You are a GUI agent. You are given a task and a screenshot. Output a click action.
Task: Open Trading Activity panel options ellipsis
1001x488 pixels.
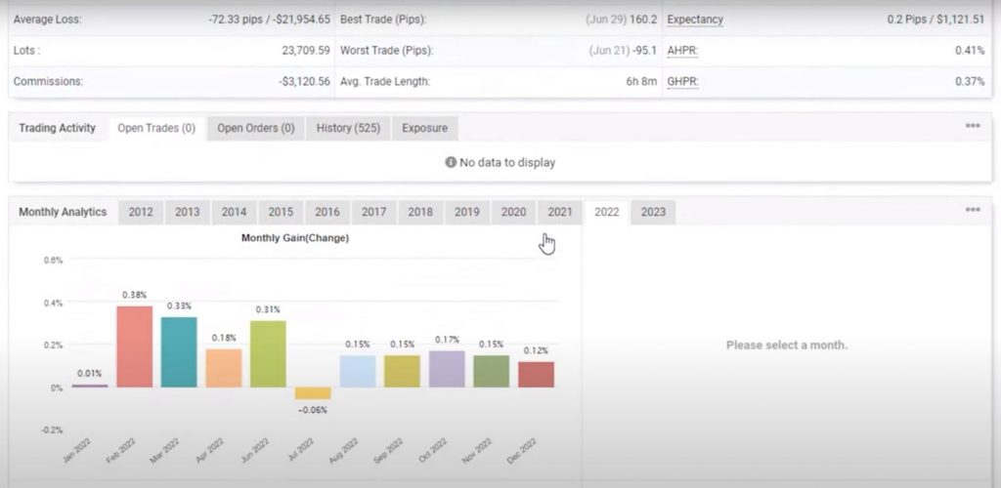point(972,127)
